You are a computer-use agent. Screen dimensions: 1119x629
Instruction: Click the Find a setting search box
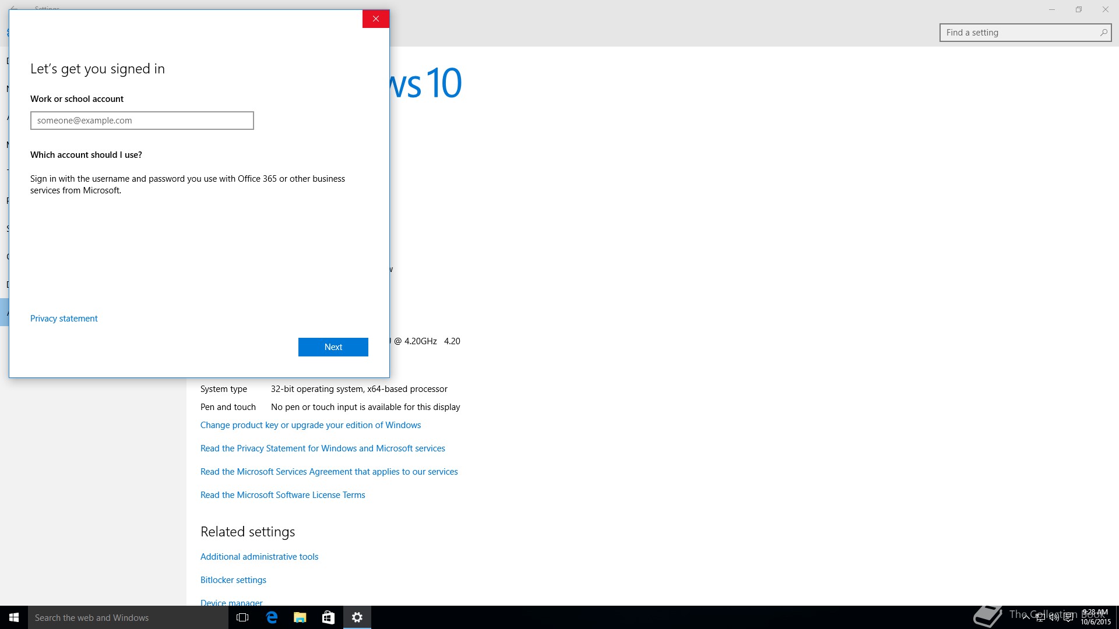[1020, 33]
